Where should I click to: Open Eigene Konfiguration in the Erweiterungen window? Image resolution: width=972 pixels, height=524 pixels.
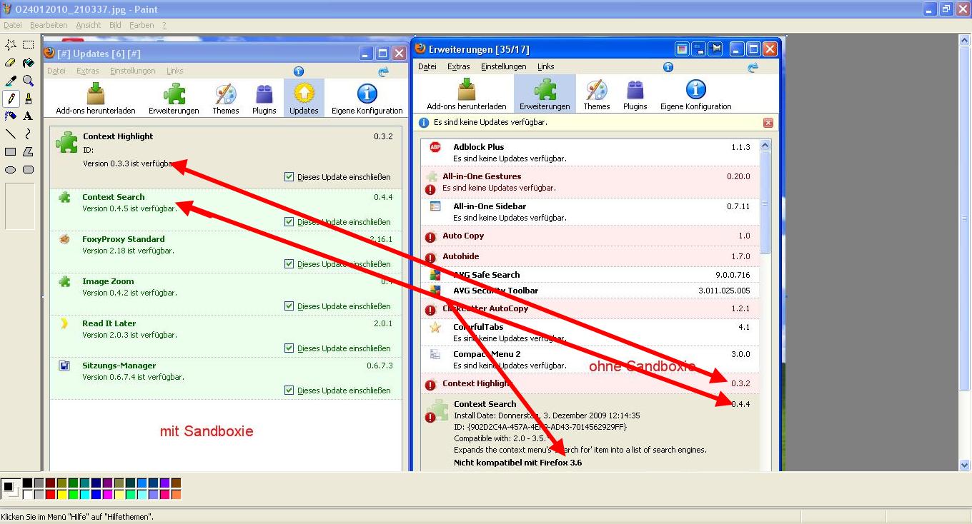click(x=696, y=94)
